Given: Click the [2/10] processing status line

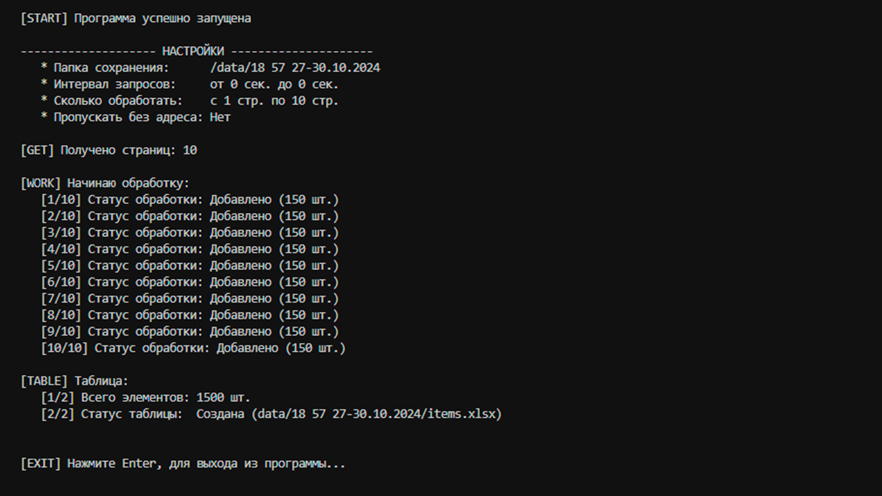Looking at the screenshot, I should point(190,216).
